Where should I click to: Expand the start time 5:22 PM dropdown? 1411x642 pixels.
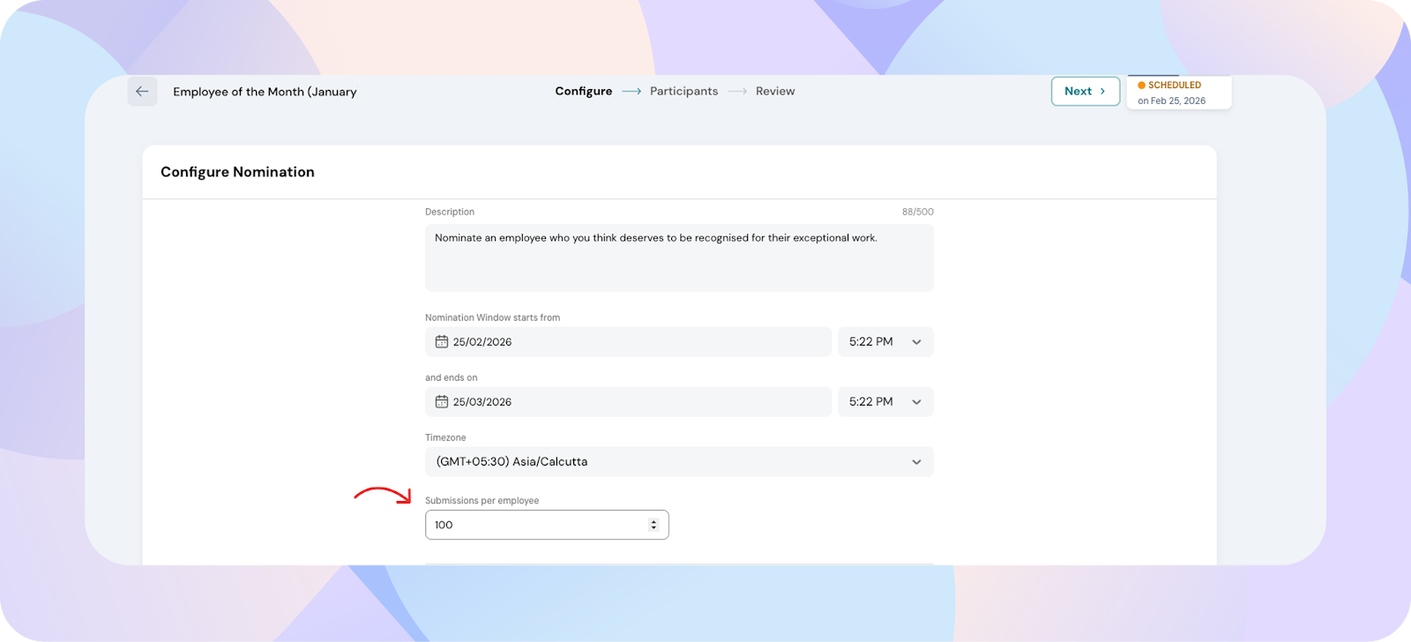885,342
